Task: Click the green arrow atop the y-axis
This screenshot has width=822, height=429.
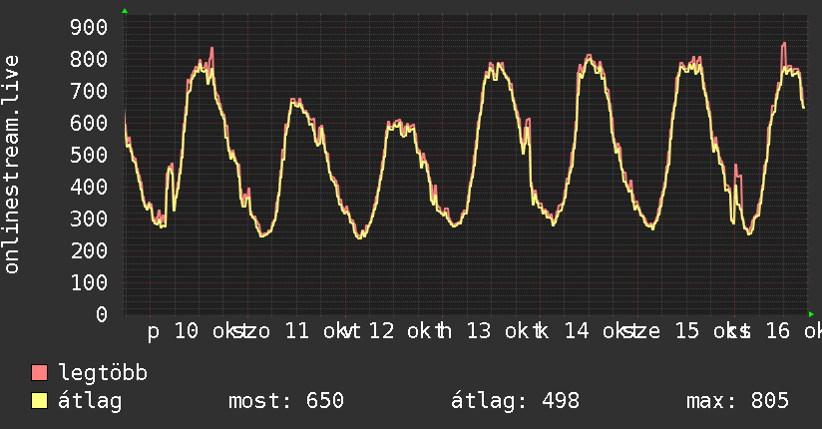Action: pos(125,11)
